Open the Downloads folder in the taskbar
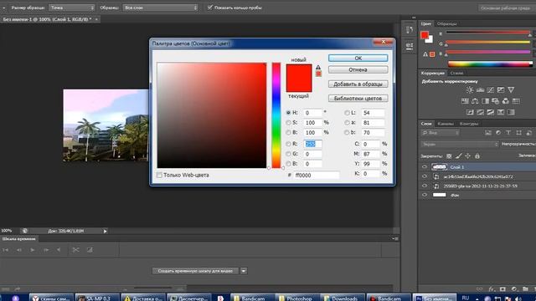The height and width of the screenshot is (301, 536). (x=343, y=298)
